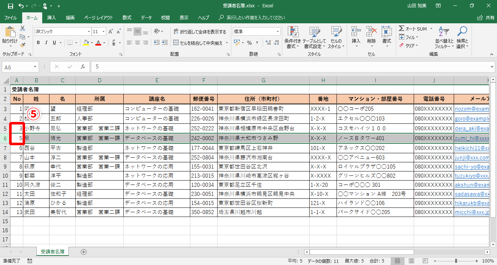Apply bottom vertical alignment
This screenshot has height=265, width=497.
[146, 32]
